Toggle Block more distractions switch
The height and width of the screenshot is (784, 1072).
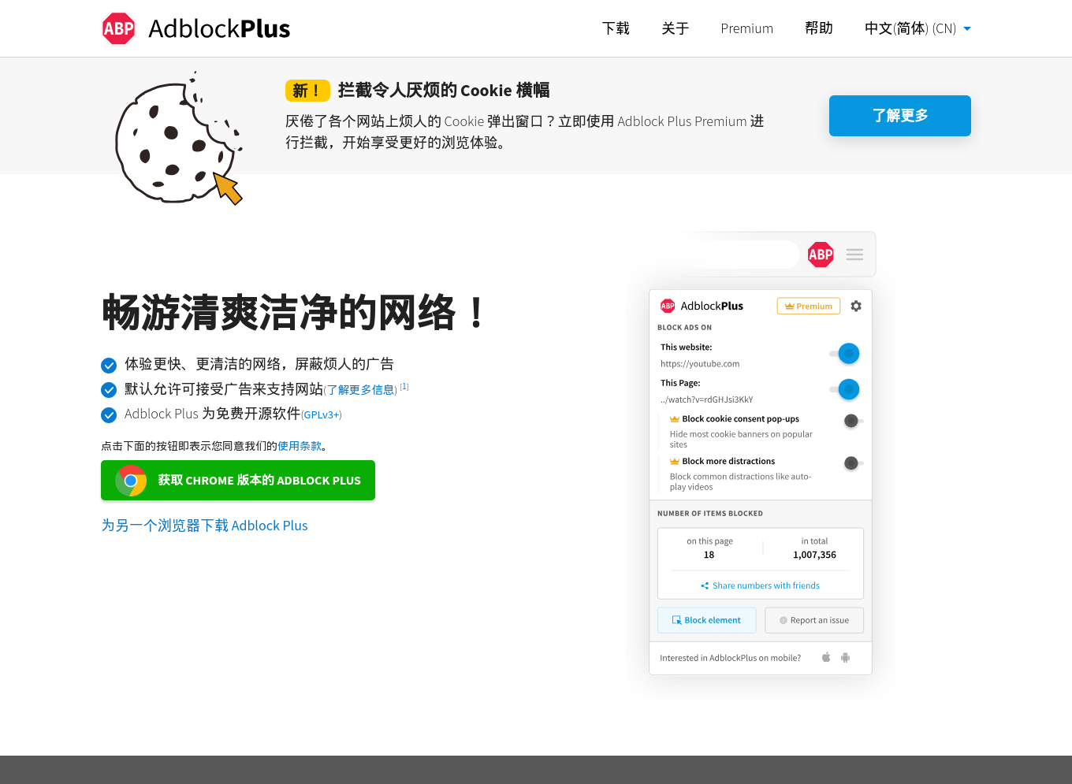tap(854, 463)
